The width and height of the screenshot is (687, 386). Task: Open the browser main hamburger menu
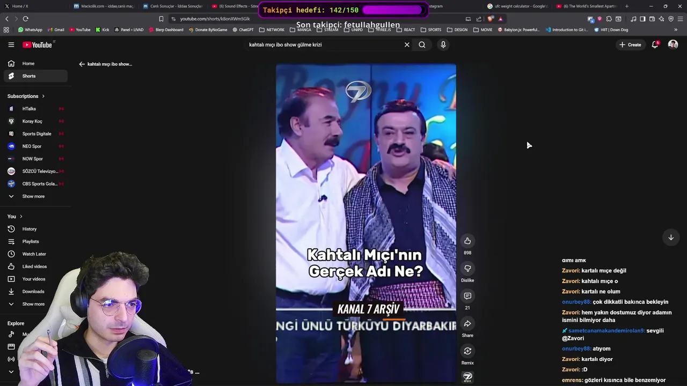click(680, 19)
